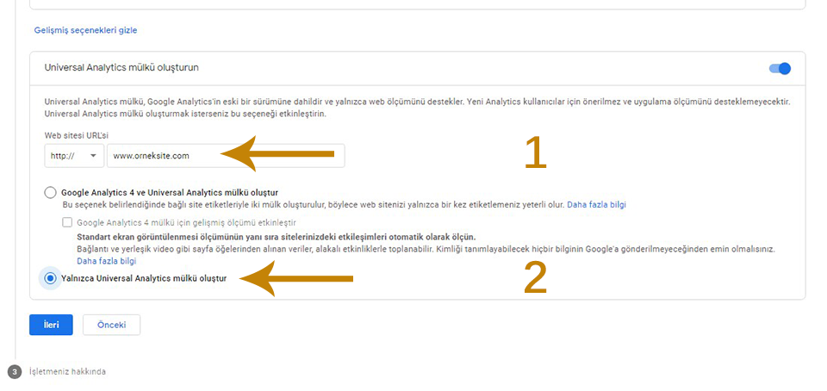Click the orange arrow pointing at Yalnızca option
The width and height of the screenshot is (827, 391).
pos(295,278)
